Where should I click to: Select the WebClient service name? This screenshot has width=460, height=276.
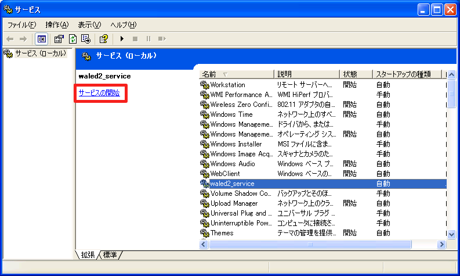click(225, 174)
